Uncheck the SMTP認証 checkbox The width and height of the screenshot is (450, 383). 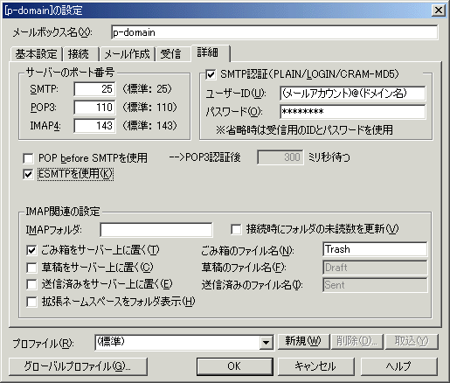click(211, 74)
